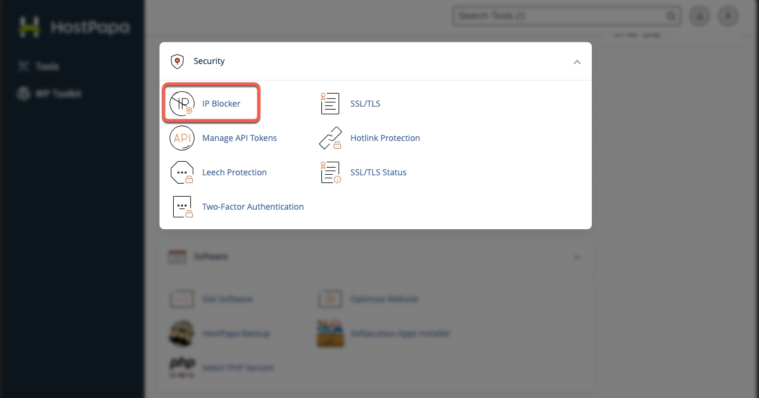Click the HostPapa logo
Viewport: 759px width, 398px height.
coord(72,27)
